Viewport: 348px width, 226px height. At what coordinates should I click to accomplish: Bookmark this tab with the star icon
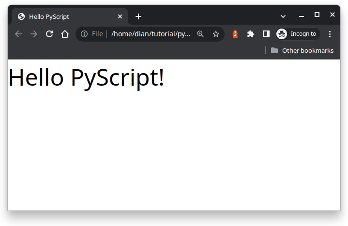pos(216,34)
